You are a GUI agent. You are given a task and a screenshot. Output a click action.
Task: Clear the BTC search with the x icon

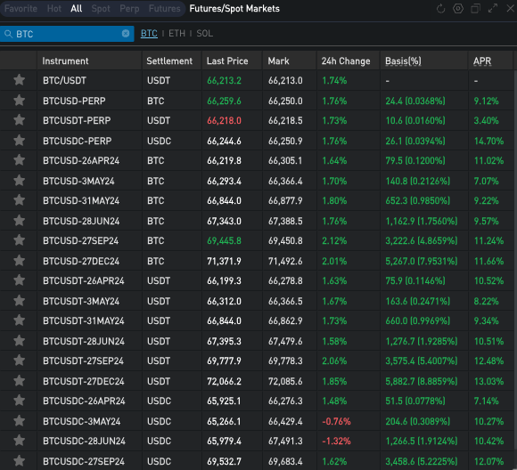126,33
